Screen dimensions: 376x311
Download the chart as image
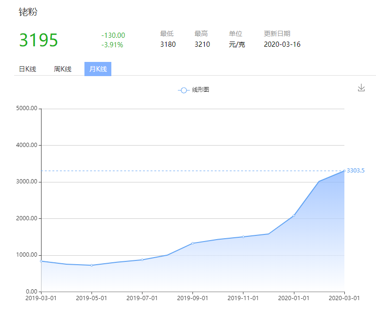361,87
